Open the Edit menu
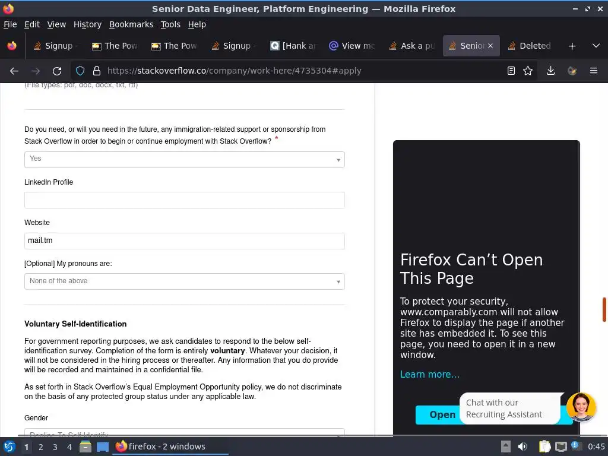 32,24
